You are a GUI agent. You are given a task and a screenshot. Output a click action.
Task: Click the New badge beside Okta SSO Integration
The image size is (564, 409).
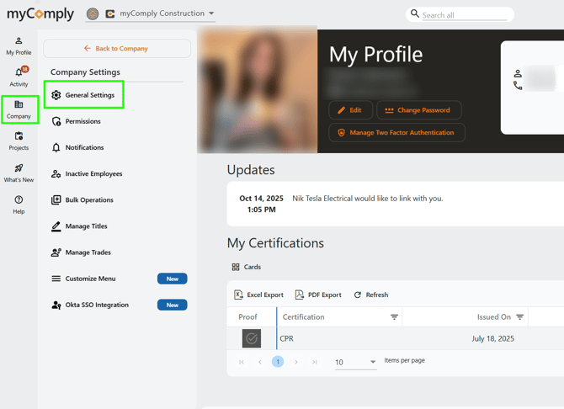[x=173, y=305]
